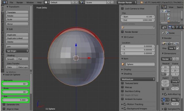Click the blue Z-axis manipulator arrow
Screen dimensions: 184x111
pos(76,45)
